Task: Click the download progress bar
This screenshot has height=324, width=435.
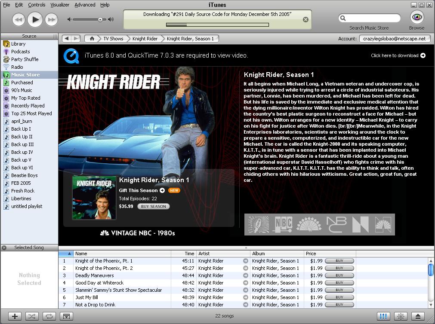Action: pyautogui.click(x=218, y=24)
